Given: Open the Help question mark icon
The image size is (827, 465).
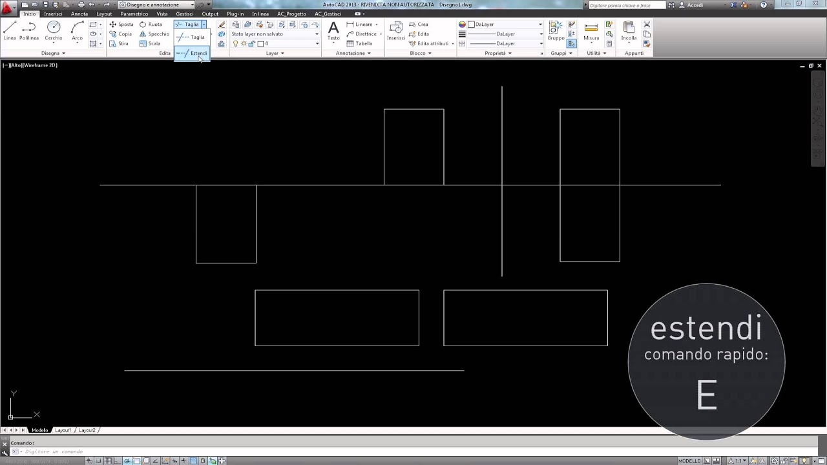Looking at the screenshot, I should coord(764,5).
